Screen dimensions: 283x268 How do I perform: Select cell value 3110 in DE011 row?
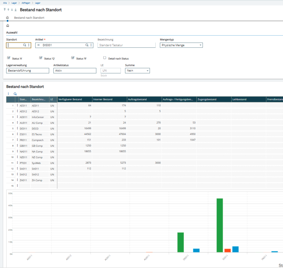click(x=179, y=128)
